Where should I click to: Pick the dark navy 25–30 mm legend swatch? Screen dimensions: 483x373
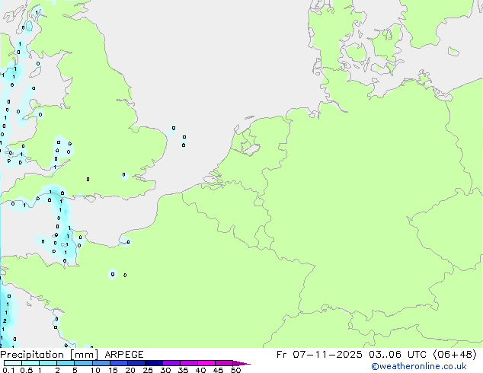click(x=155, y=363)
